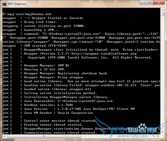Viewport: 167px width, 141px height.
Task: Click the 'Windows version: 6.1.7601' line
Action: click(48, 105)
